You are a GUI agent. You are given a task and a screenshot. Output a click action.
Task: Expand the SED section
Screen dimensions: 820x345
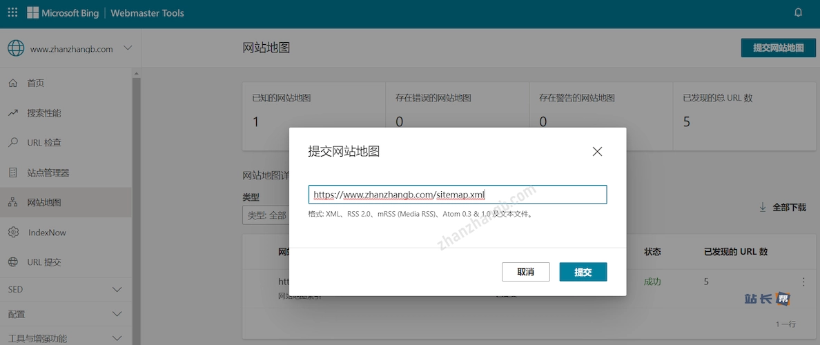(x=117, y=290)
